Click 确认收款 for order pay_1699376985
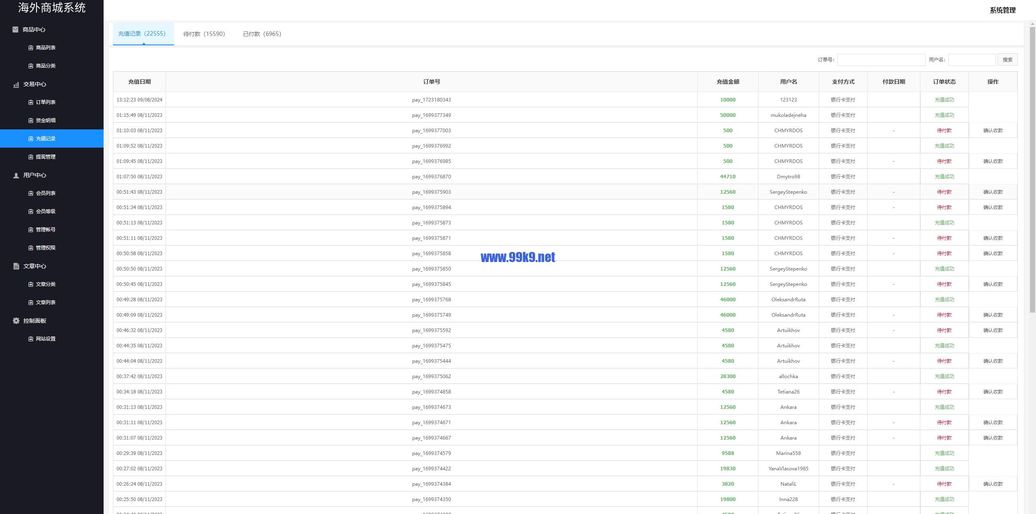This screenshot has height=514, width=1036. [993, 161]
